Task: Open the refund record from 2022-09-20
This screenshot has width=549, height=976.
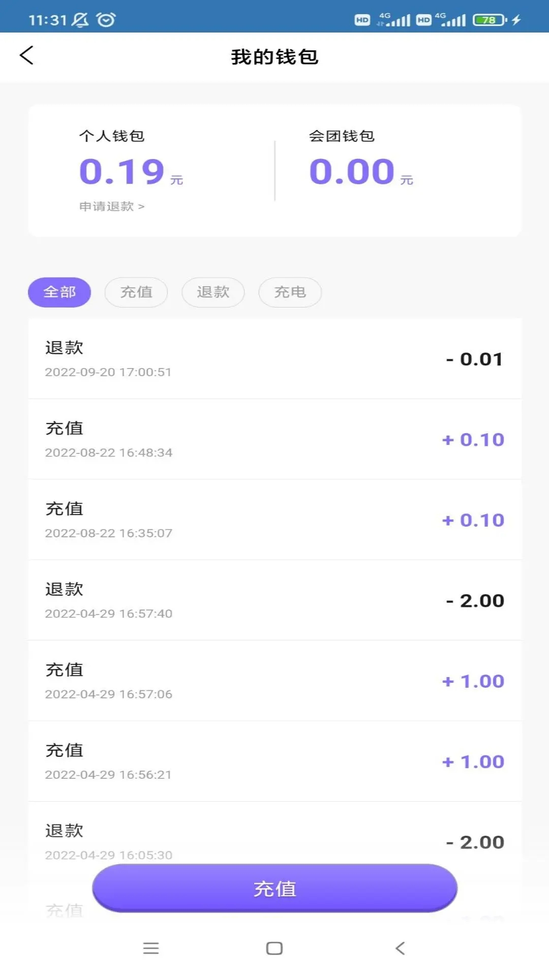Action: pyautogui.click(x=274, y=359)
